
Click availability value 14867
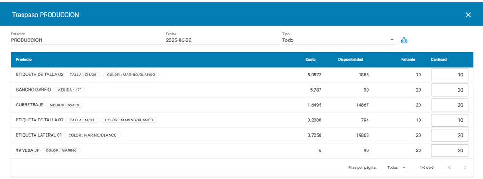[x=362, y=105]
